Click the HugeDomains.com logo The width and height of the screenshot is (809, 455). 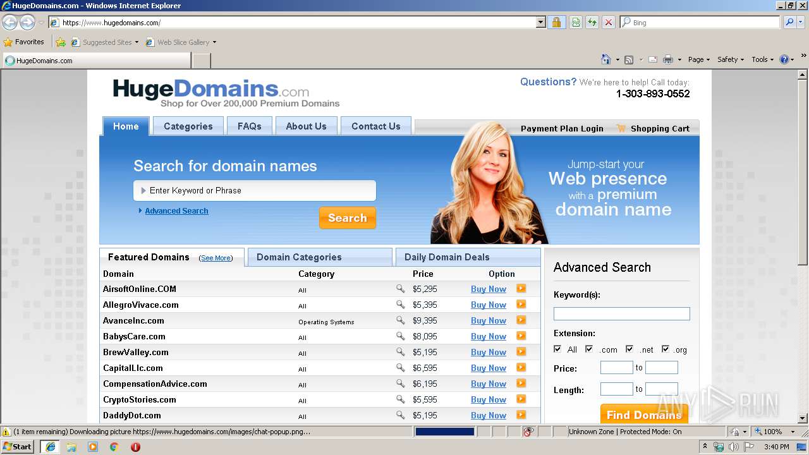[226, 93]
